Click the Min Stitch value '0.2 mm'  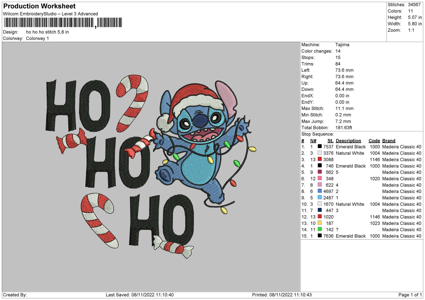(x=343, y=115)
